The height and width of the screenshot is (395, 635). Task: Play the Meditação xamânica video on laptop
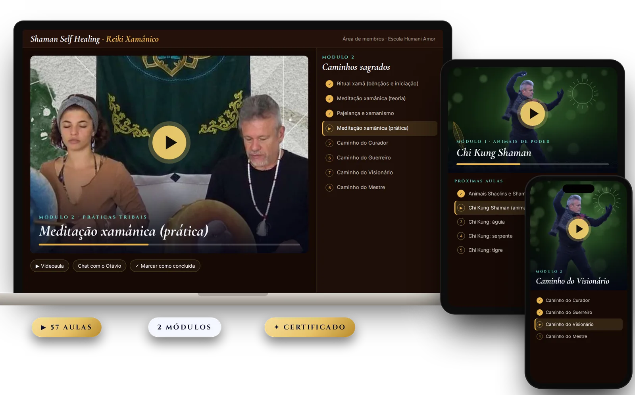(x=169, y=142)
